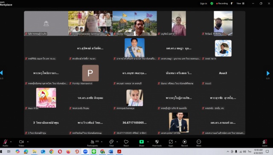Select Decha Kuppako's video tile

coord(135,23)
